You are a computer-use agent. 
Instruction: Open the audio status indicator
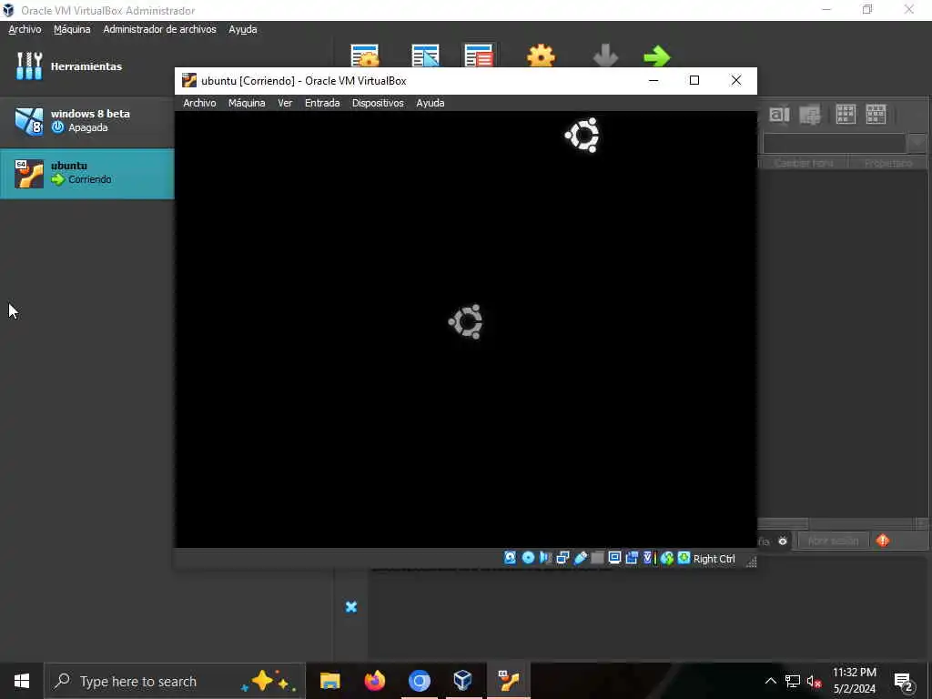coord(545,558)
